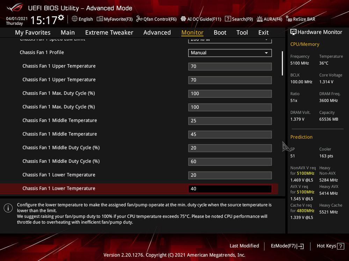Click the Capacity value 65536 MB
The width and height of the screenshot is (349, 261).
[329, 119]
